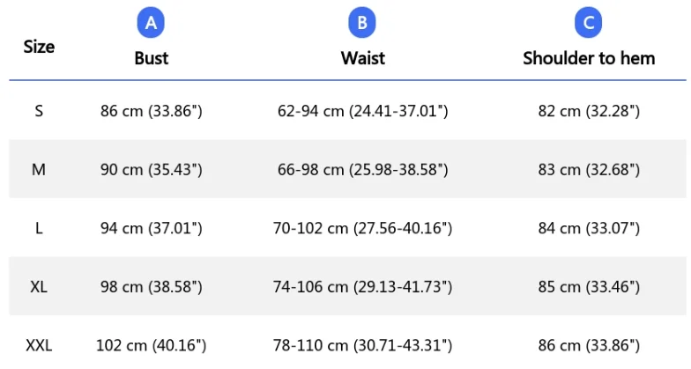Select the Size column header
This screenshot has width=691, height=369.
point(39,47)
